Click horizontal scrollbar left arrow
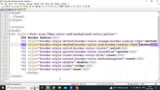The image size is (160, 90). click(x=1, y=81)
